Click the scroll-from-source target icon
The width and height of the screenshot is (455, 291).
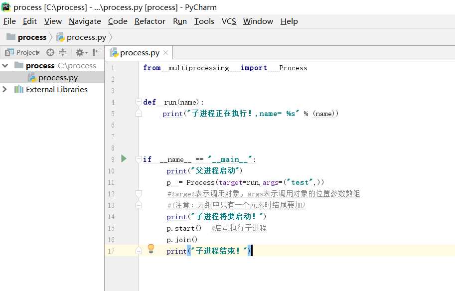(50, 52)
